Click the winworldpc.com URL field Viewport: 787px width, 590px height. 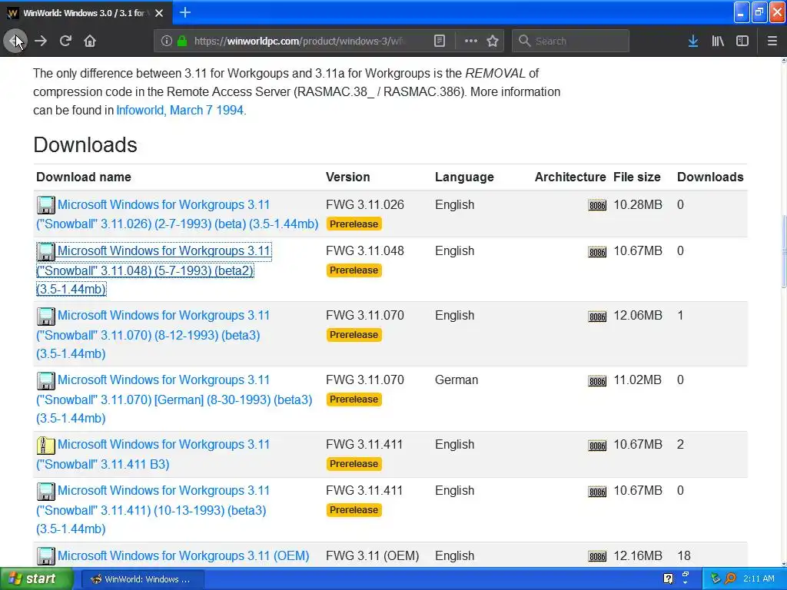pyautogui.click(x=299, y=41)
